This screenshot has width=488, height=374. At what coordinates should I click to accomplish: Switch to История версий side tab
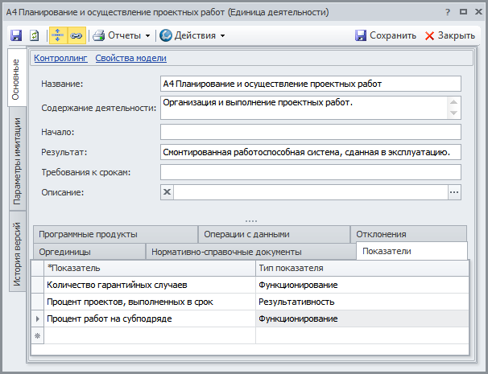coord(15,253)
